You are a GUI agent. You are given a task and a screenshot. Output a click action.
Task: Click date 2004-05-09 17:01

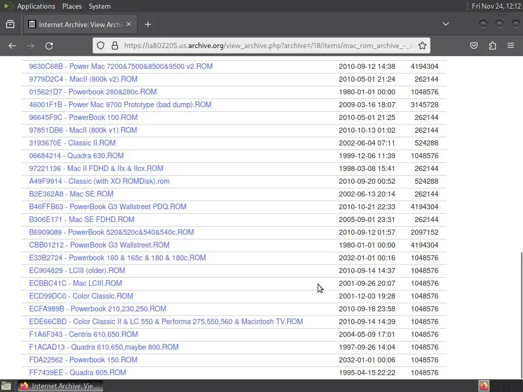(x=367, y=334)
